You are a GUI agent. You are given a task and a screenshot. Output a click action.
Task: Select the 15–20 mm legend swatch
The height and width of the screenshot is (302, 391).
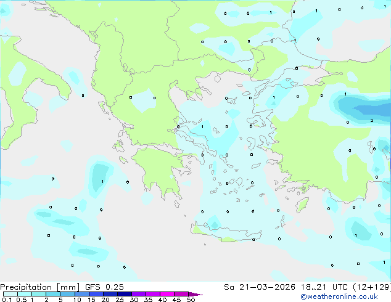(x=96, y=294)
